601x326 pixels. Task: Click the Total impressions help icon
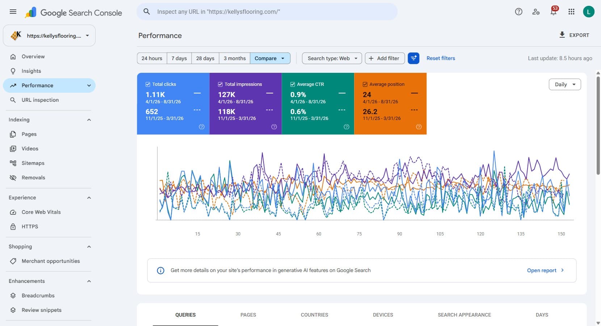pyautogui.click(x=274, y=127)
